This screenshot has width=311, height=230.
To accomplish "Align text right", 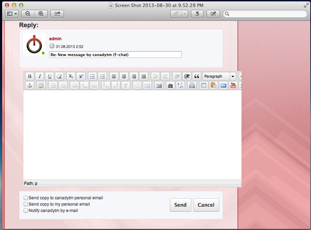I will tap(134, 76).
